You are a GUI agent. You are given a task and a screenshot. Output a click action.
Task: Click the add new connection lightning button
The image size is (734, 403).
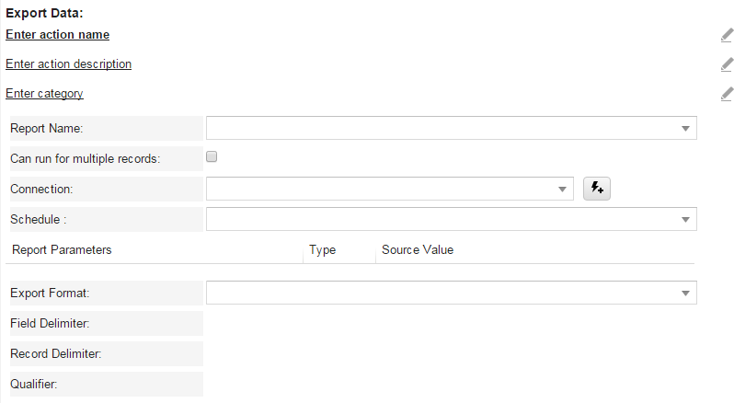click(598, 189)
